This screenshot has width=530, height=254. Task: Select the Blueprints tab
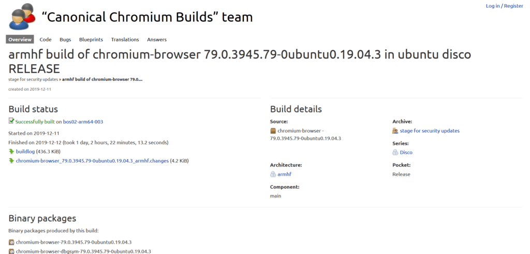(91, 39)
